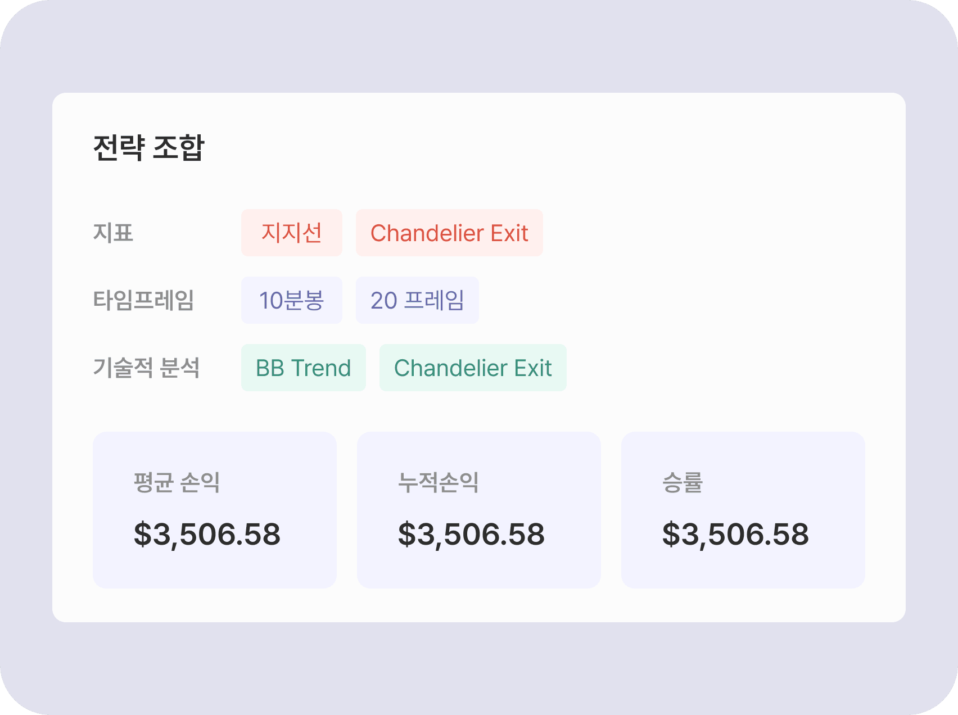
Task: Click the BB Trend analysis tag
Action: (303, 368)
